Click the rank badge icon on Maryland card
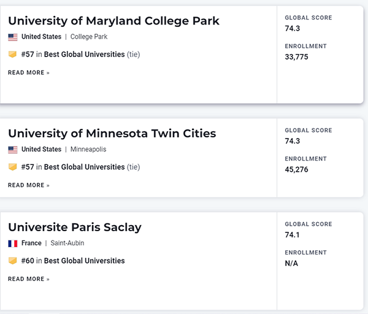 pyautogui.click(x=13, y=55)
